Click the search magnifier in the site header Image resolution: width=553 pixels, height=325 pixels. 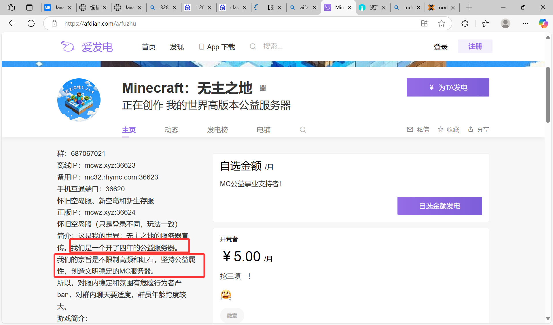tap(253, 46)
